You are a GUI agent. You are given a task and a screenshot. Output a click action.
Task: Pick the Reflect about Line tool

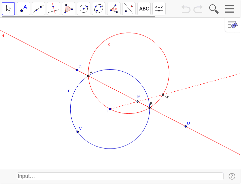(x=129, y=9)
